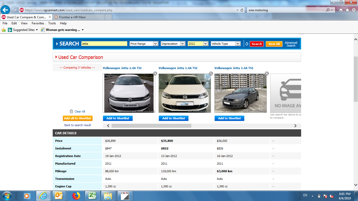Refresh the page in the address bar
Screen dimensions: 358x201
click(242, 10)
